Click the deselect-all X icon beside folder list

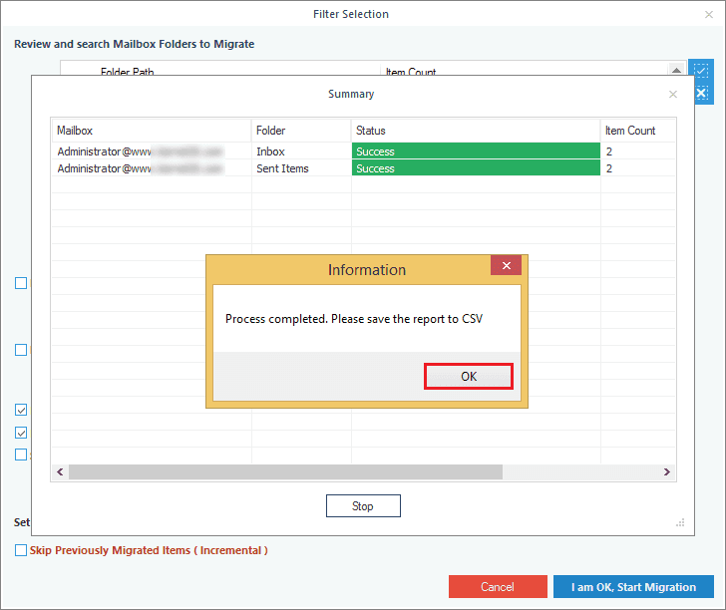click(x=701, y=93)
